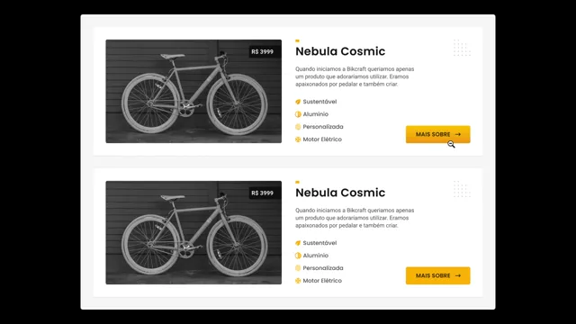Viewport: 576px width, 324px height.
Task: Click the description paragraph in second card
Action: pyautogui.click(x=355, y=218)
